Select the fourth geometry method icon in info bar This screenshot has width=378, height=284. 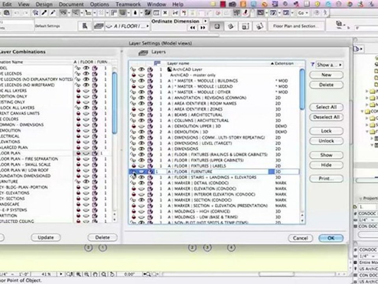[259, 26]
